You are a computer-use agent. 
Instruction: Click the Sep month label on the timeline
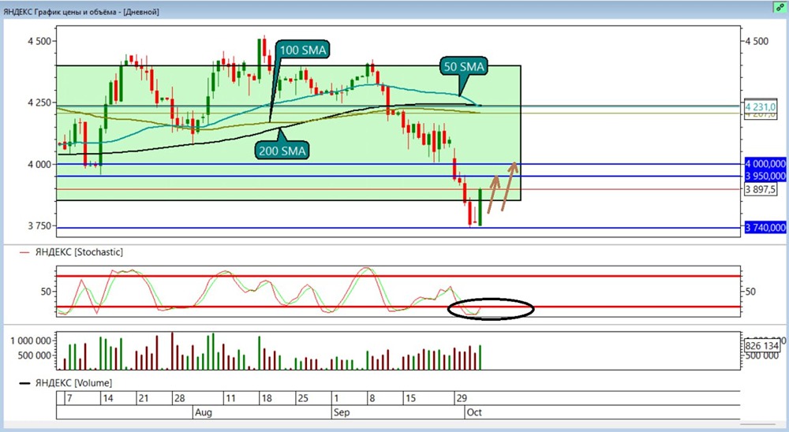341,412
